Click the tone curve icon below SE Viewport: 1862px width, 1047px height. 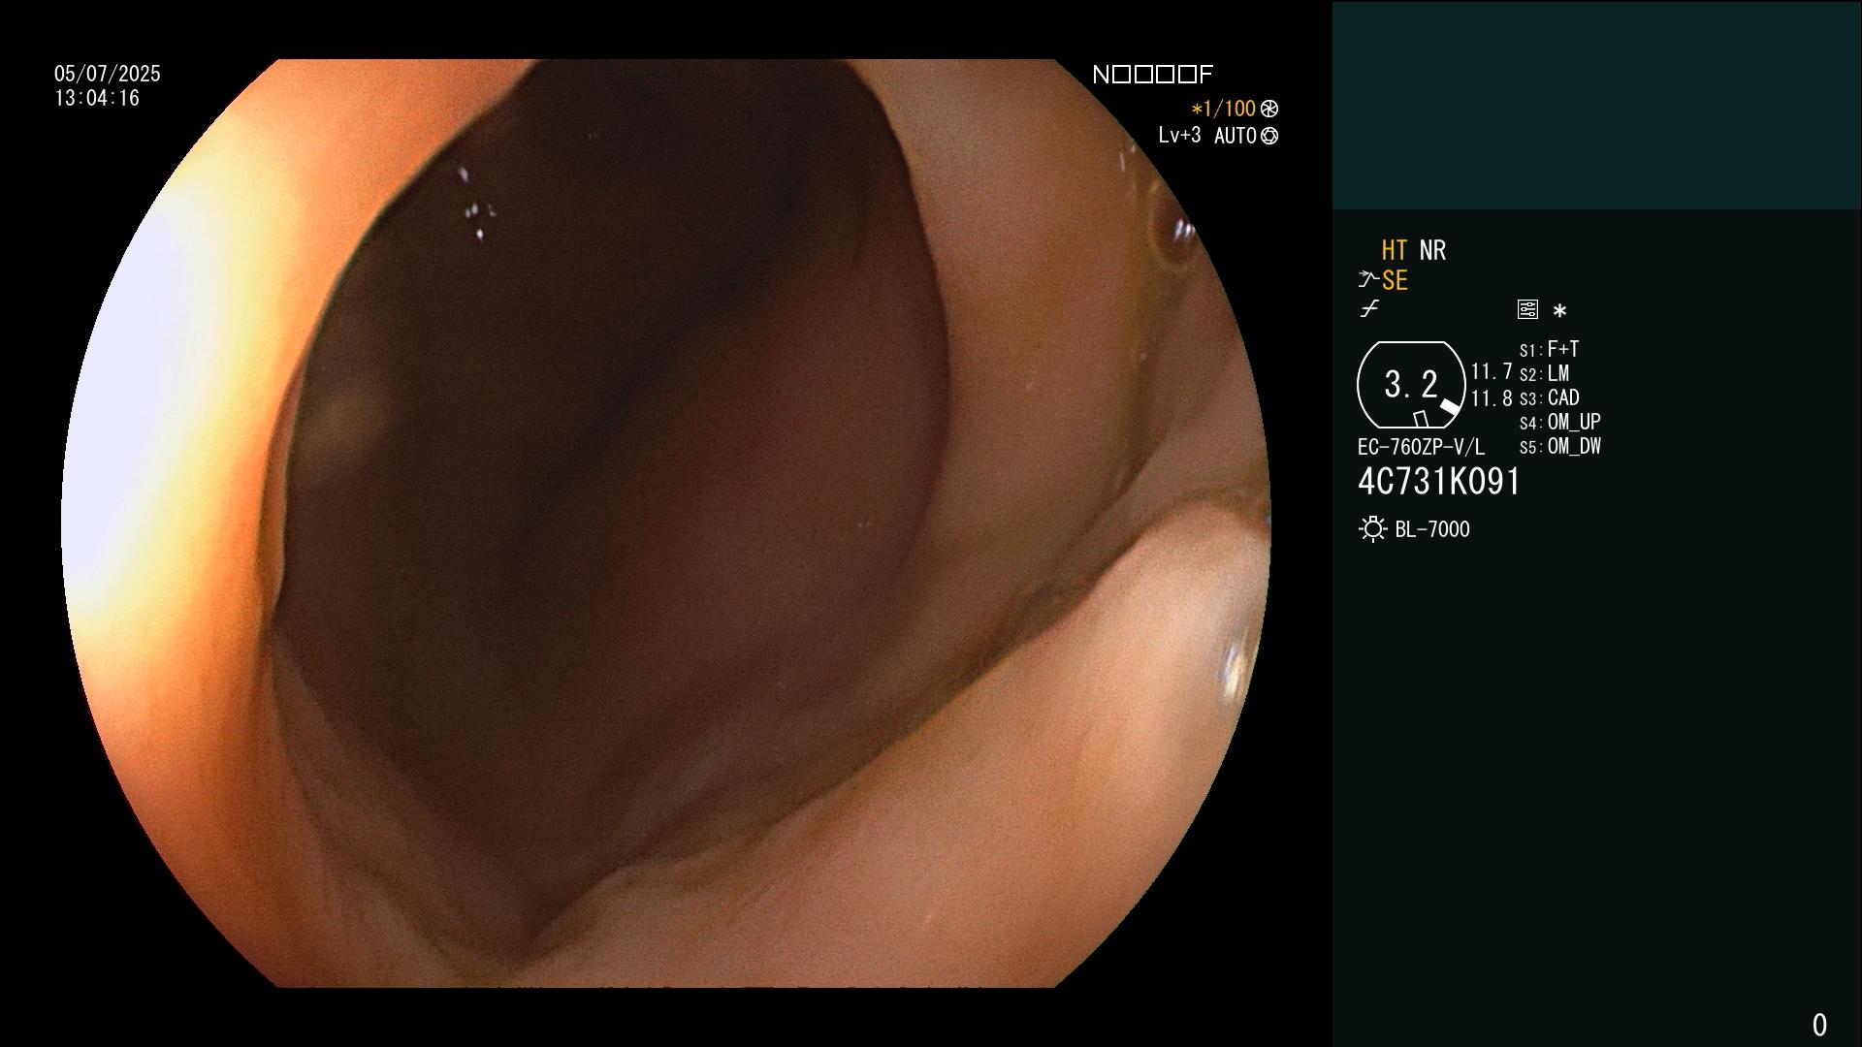[x=1369, y=309]
